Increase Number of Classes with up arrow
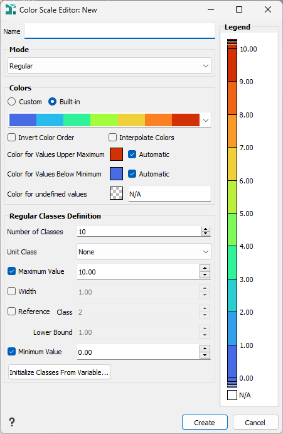The image size is (283, 434). 206,229
